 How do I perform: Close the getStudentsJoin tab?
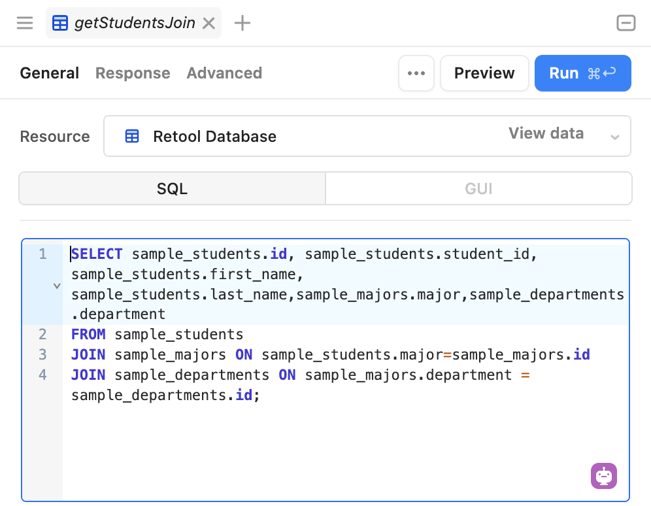pos(209,24)
